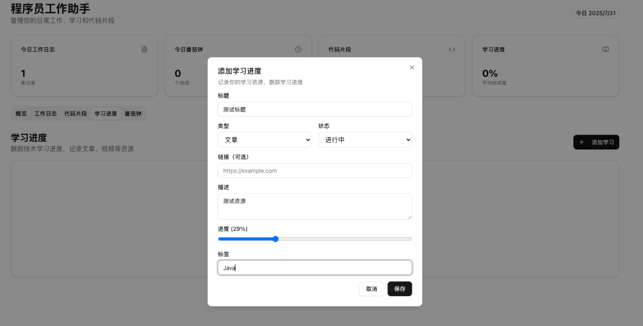Switch to the 番茄钟 tab
Screen dimensions: 643x326
[133, 114]
